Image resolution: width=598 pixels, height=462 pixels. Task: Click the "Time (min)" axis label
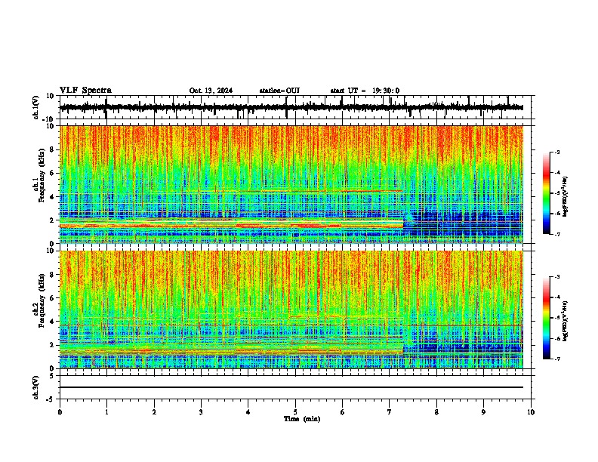pyautogui.click(x=302, y=419)
